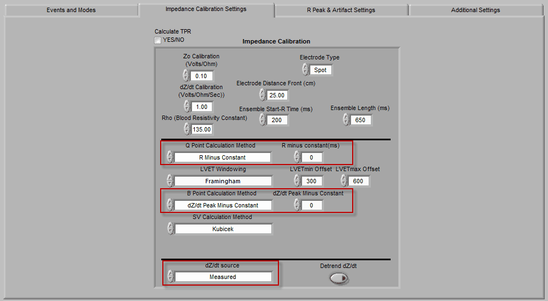Click Ensemble Start-R Time field 200

[277, 120]
